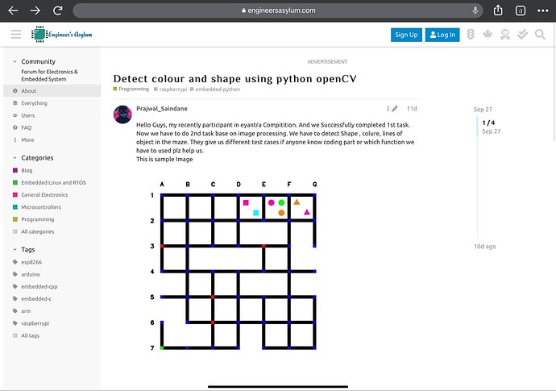Click the Log In button
This screenshot has width=556, height=391.
click(442, 35)
